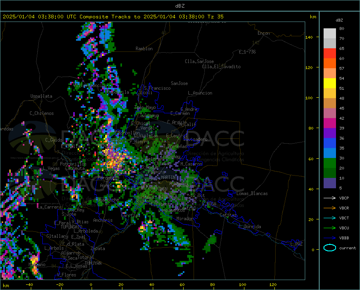The height and width of the screenshot is (290, 360).
Task: Click the orange VBCR arrow legend icon
Action: point(330,208)
